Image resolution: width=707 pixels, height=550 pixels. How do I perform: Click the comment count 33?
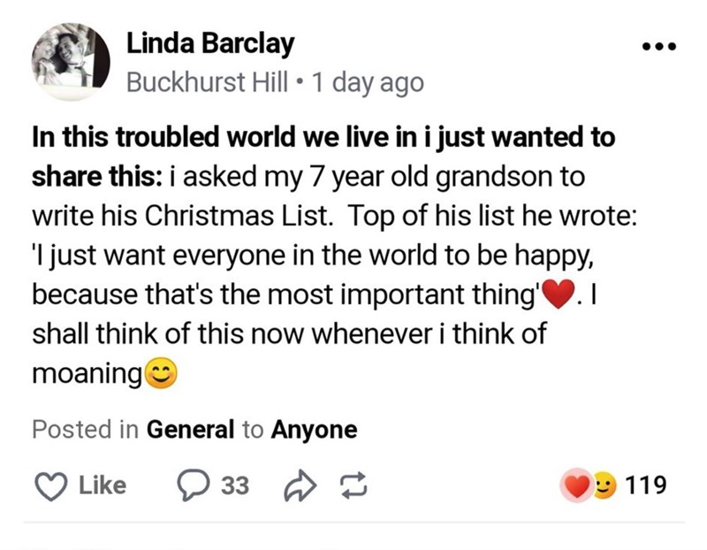pyautogui.click(x=235, y=485)
